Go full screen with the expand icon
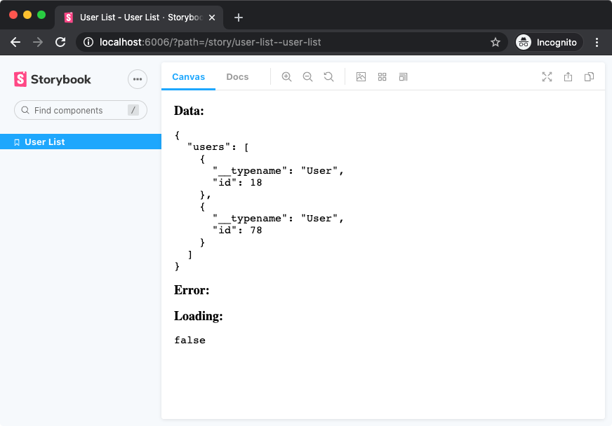612x426 pixels. tap(547, 77)
